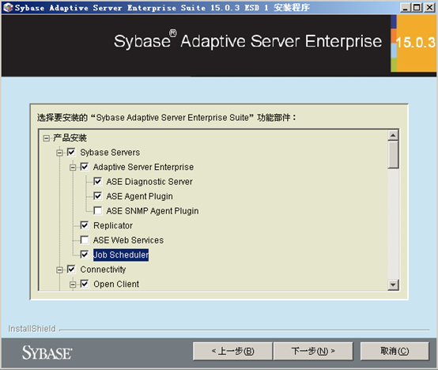Screen dimensions: 438x370
Task: Continue with 下一步(N) button
Action: click(313, 351)
